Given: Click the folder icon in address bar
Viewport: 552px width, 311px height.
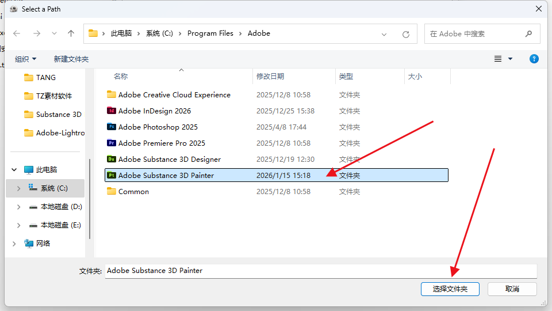Looking at the screenshot, I should 93,33.
